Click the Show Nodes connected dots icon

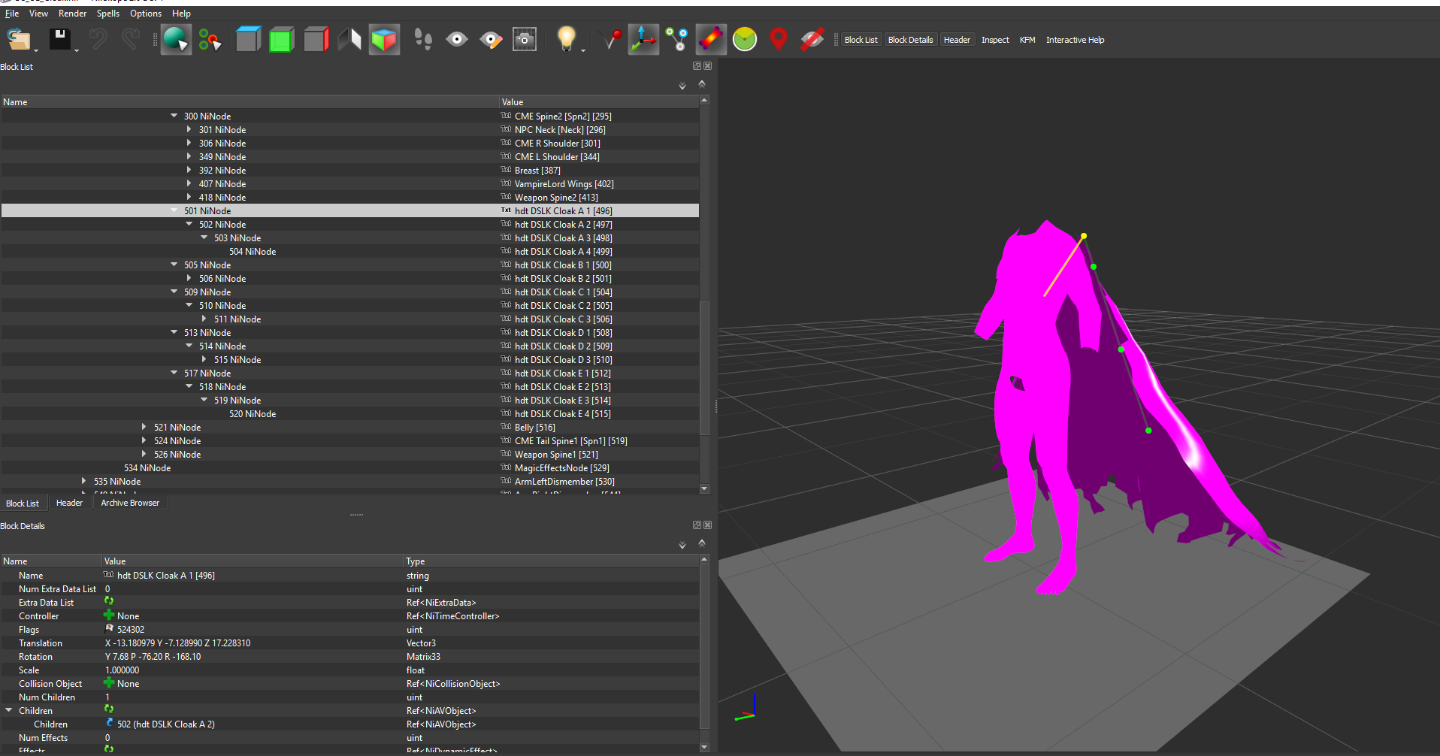(677, 39)
